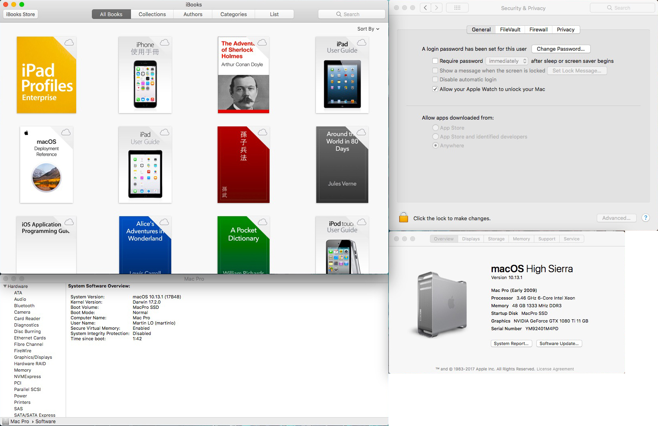
Task: Open FileVault tab
Action: click(x=510, y=29)
